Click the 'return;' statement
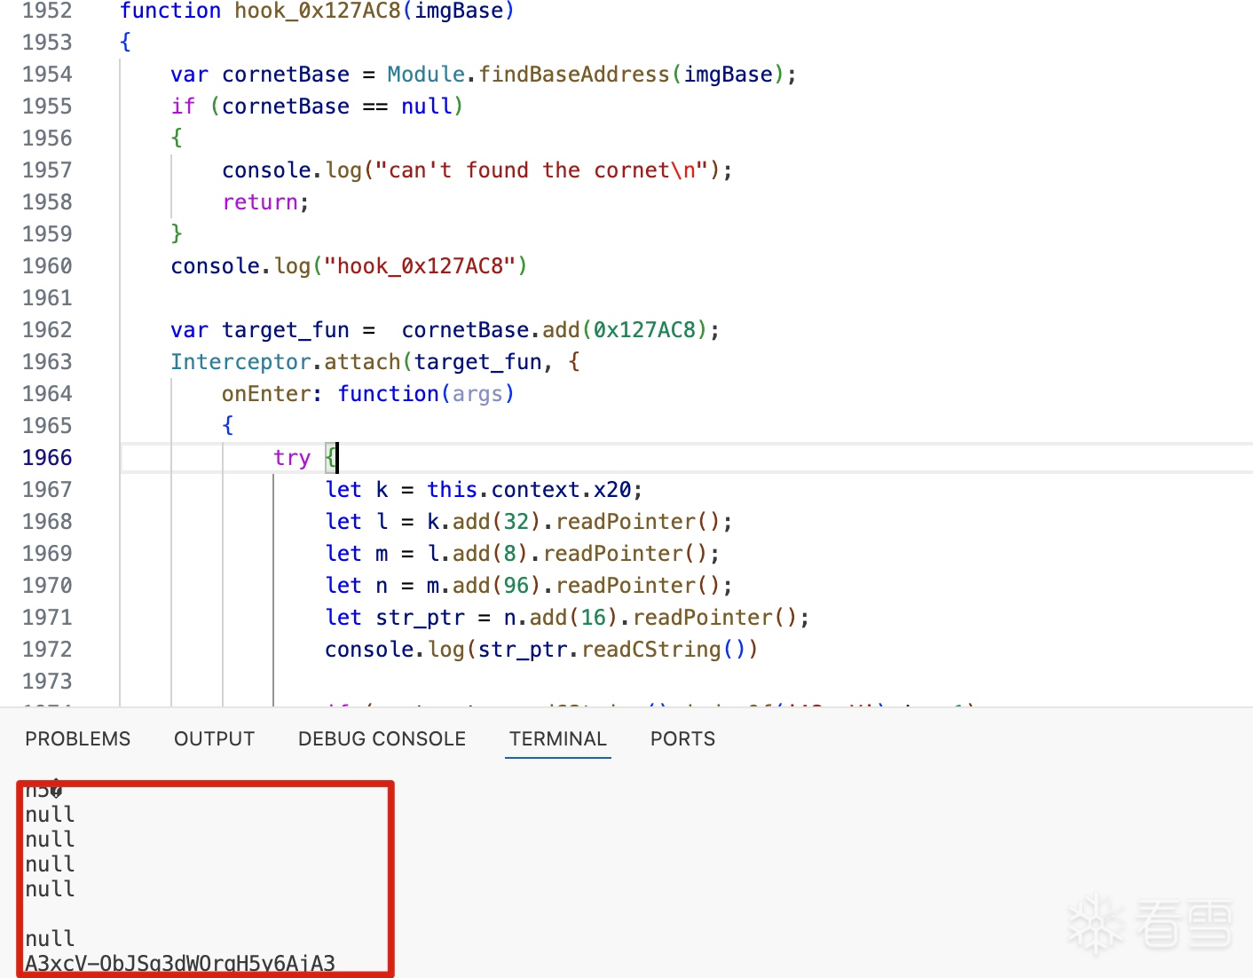Viewport: 1253px width, 978px height. 265,202
